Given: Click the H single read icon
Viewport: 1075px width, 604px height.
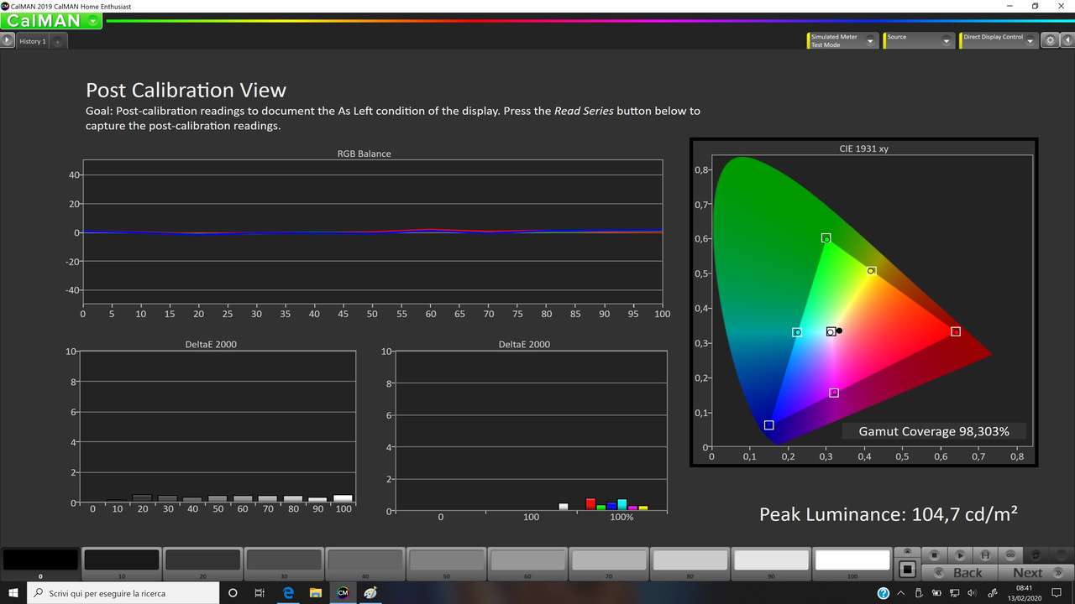Looking at the screenshot, I should [x=984, y=555].
